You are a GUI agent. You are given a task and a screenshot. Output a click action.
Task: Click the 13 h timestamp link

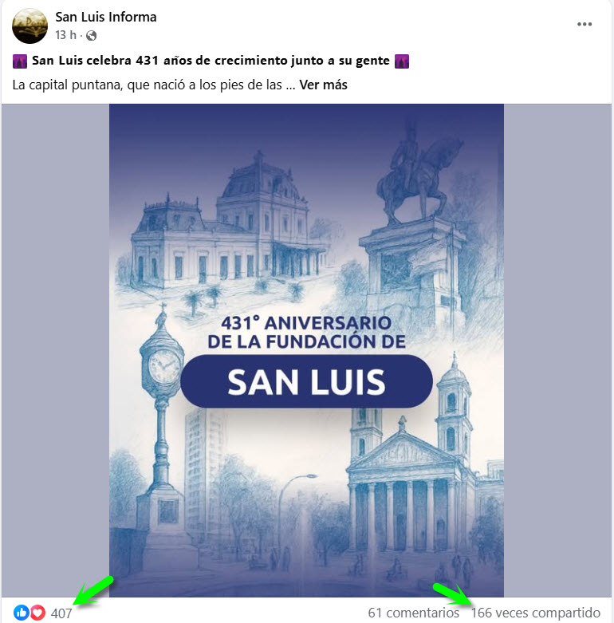click(65, 35)
